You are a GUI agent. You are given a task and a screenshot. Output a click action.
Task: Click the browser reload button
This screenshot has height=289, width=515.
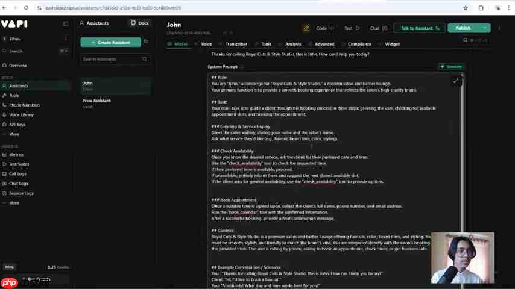pos(27,8)
